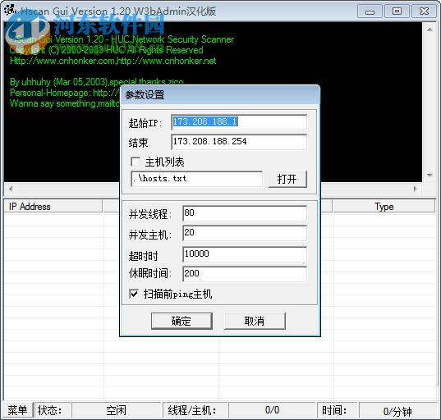Click the 空闲 status indicator
Screen dimensions: 441x420
click(x=116, y=410)
